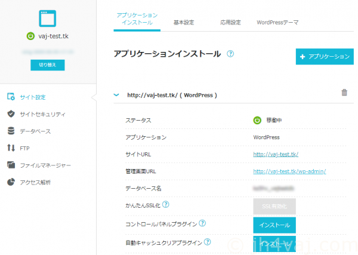
Task: Click help icon next to アプリケーションインストール heading
Action: pyautogui.click(x=230, y=54)
